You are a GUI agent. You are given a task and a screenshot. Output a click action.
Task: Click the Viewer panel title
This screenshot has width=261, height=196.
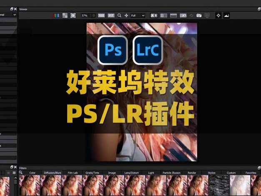click(x=23, y=9)
